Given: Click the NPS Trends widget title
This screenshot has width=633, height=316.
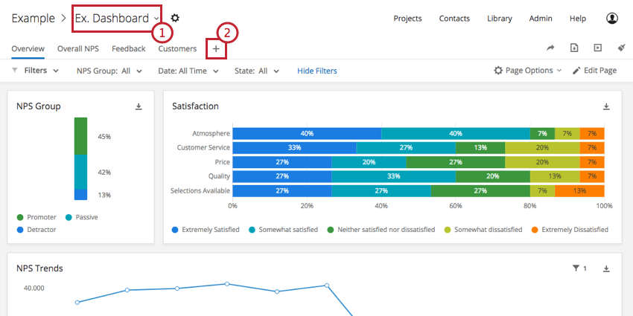Looking at the screenshot, I should click(x=39, y=268).
